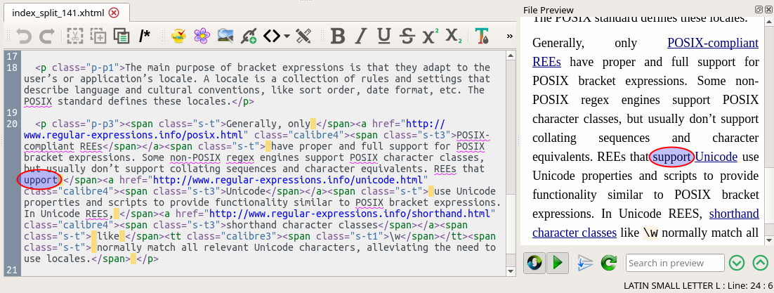Apply superscript formatting
The image size is (774, 293).
[430, 36]
